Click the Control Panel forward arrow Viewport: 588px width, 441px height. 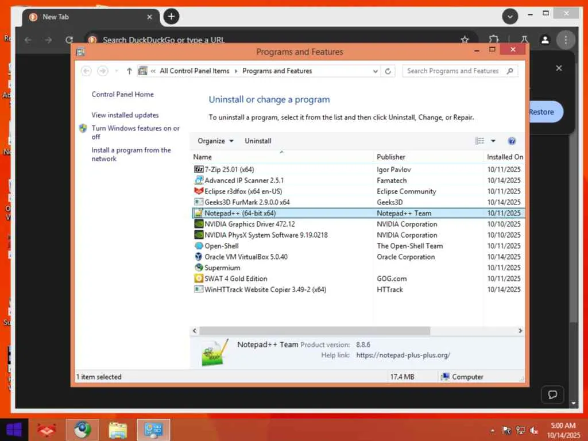(x=103, y=71)
